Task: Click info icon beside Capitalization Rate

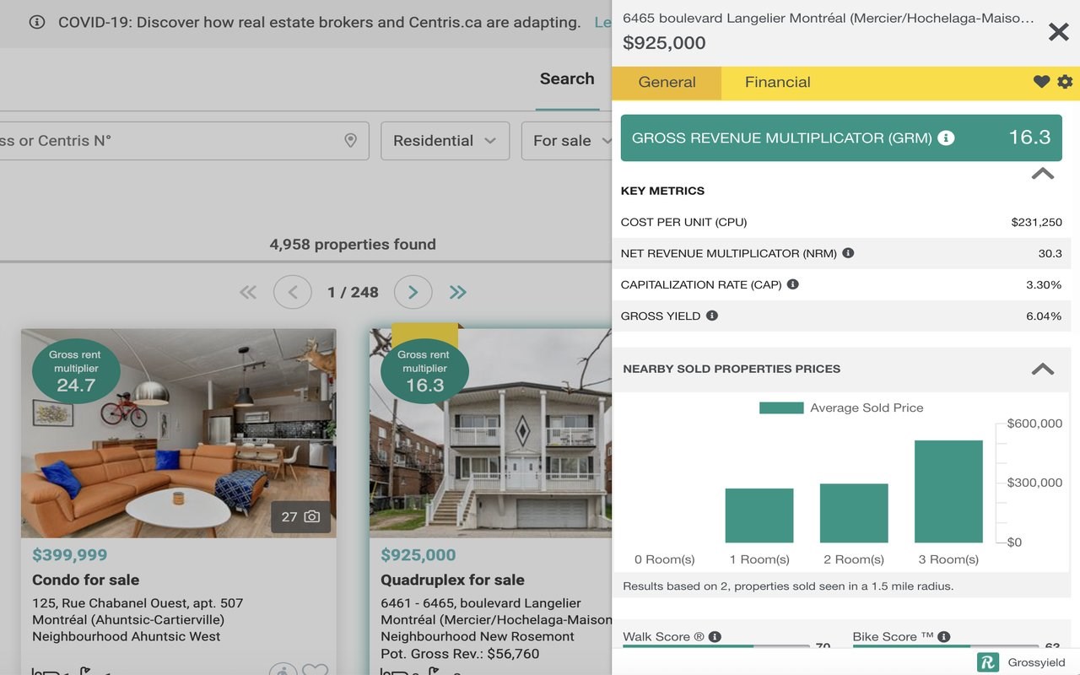Action: [x=792, y=284]
